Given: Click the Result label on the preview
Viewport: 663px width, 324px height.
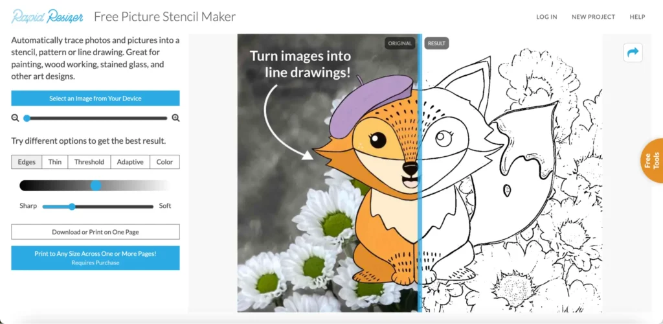Looking at the screenshot, I should click(x=436, y=43).
